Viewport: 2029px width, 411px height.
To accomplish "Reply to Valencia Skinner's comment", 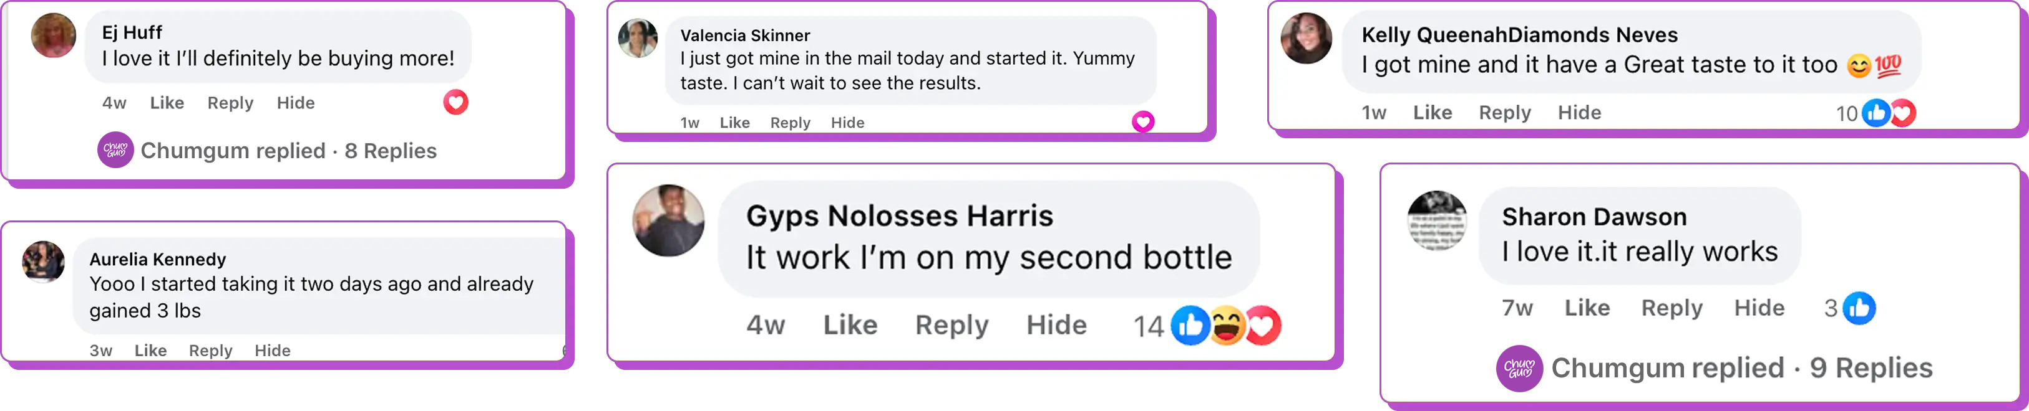I will [790, 123].
